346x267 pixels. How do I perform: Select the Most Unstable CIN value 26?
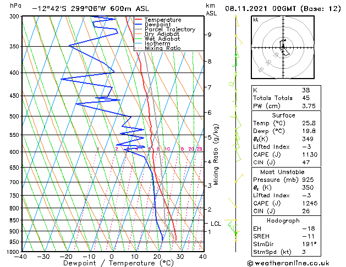(306, 211)
